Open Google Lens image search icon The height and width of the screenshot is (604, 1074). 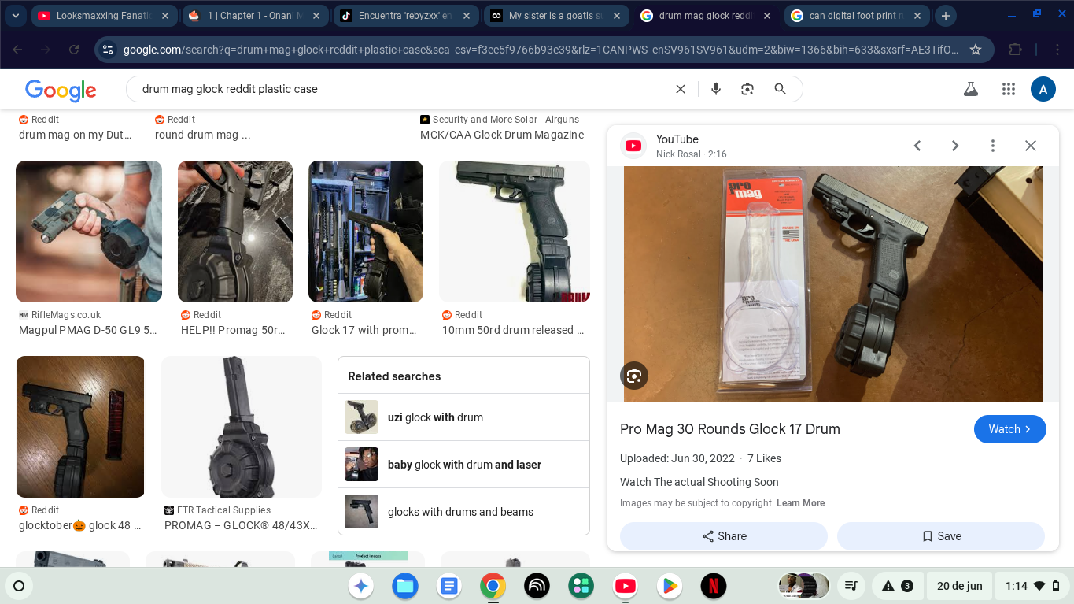(747, 89)
